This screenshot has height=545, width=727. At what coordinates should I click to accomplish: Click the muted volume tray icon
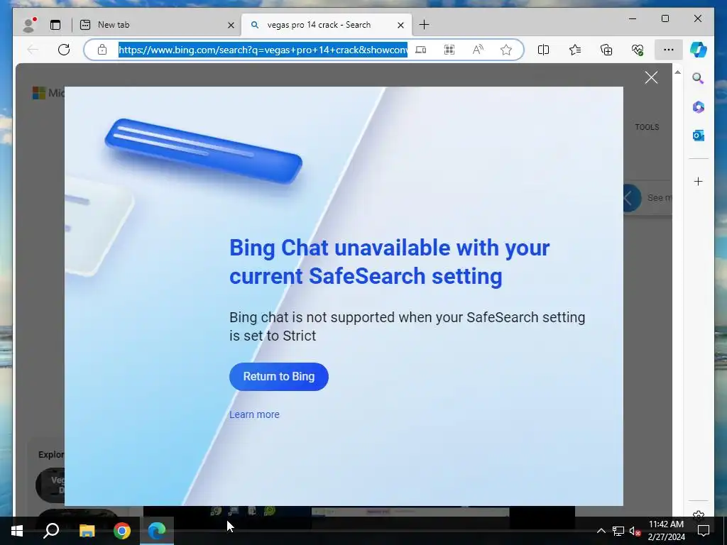pyautogui.click(x=635, y=531)
